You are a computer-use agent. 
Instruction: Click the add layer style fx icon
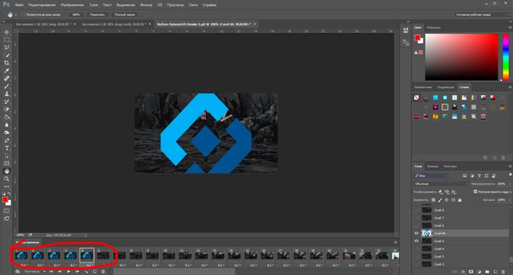pos(463,271)
